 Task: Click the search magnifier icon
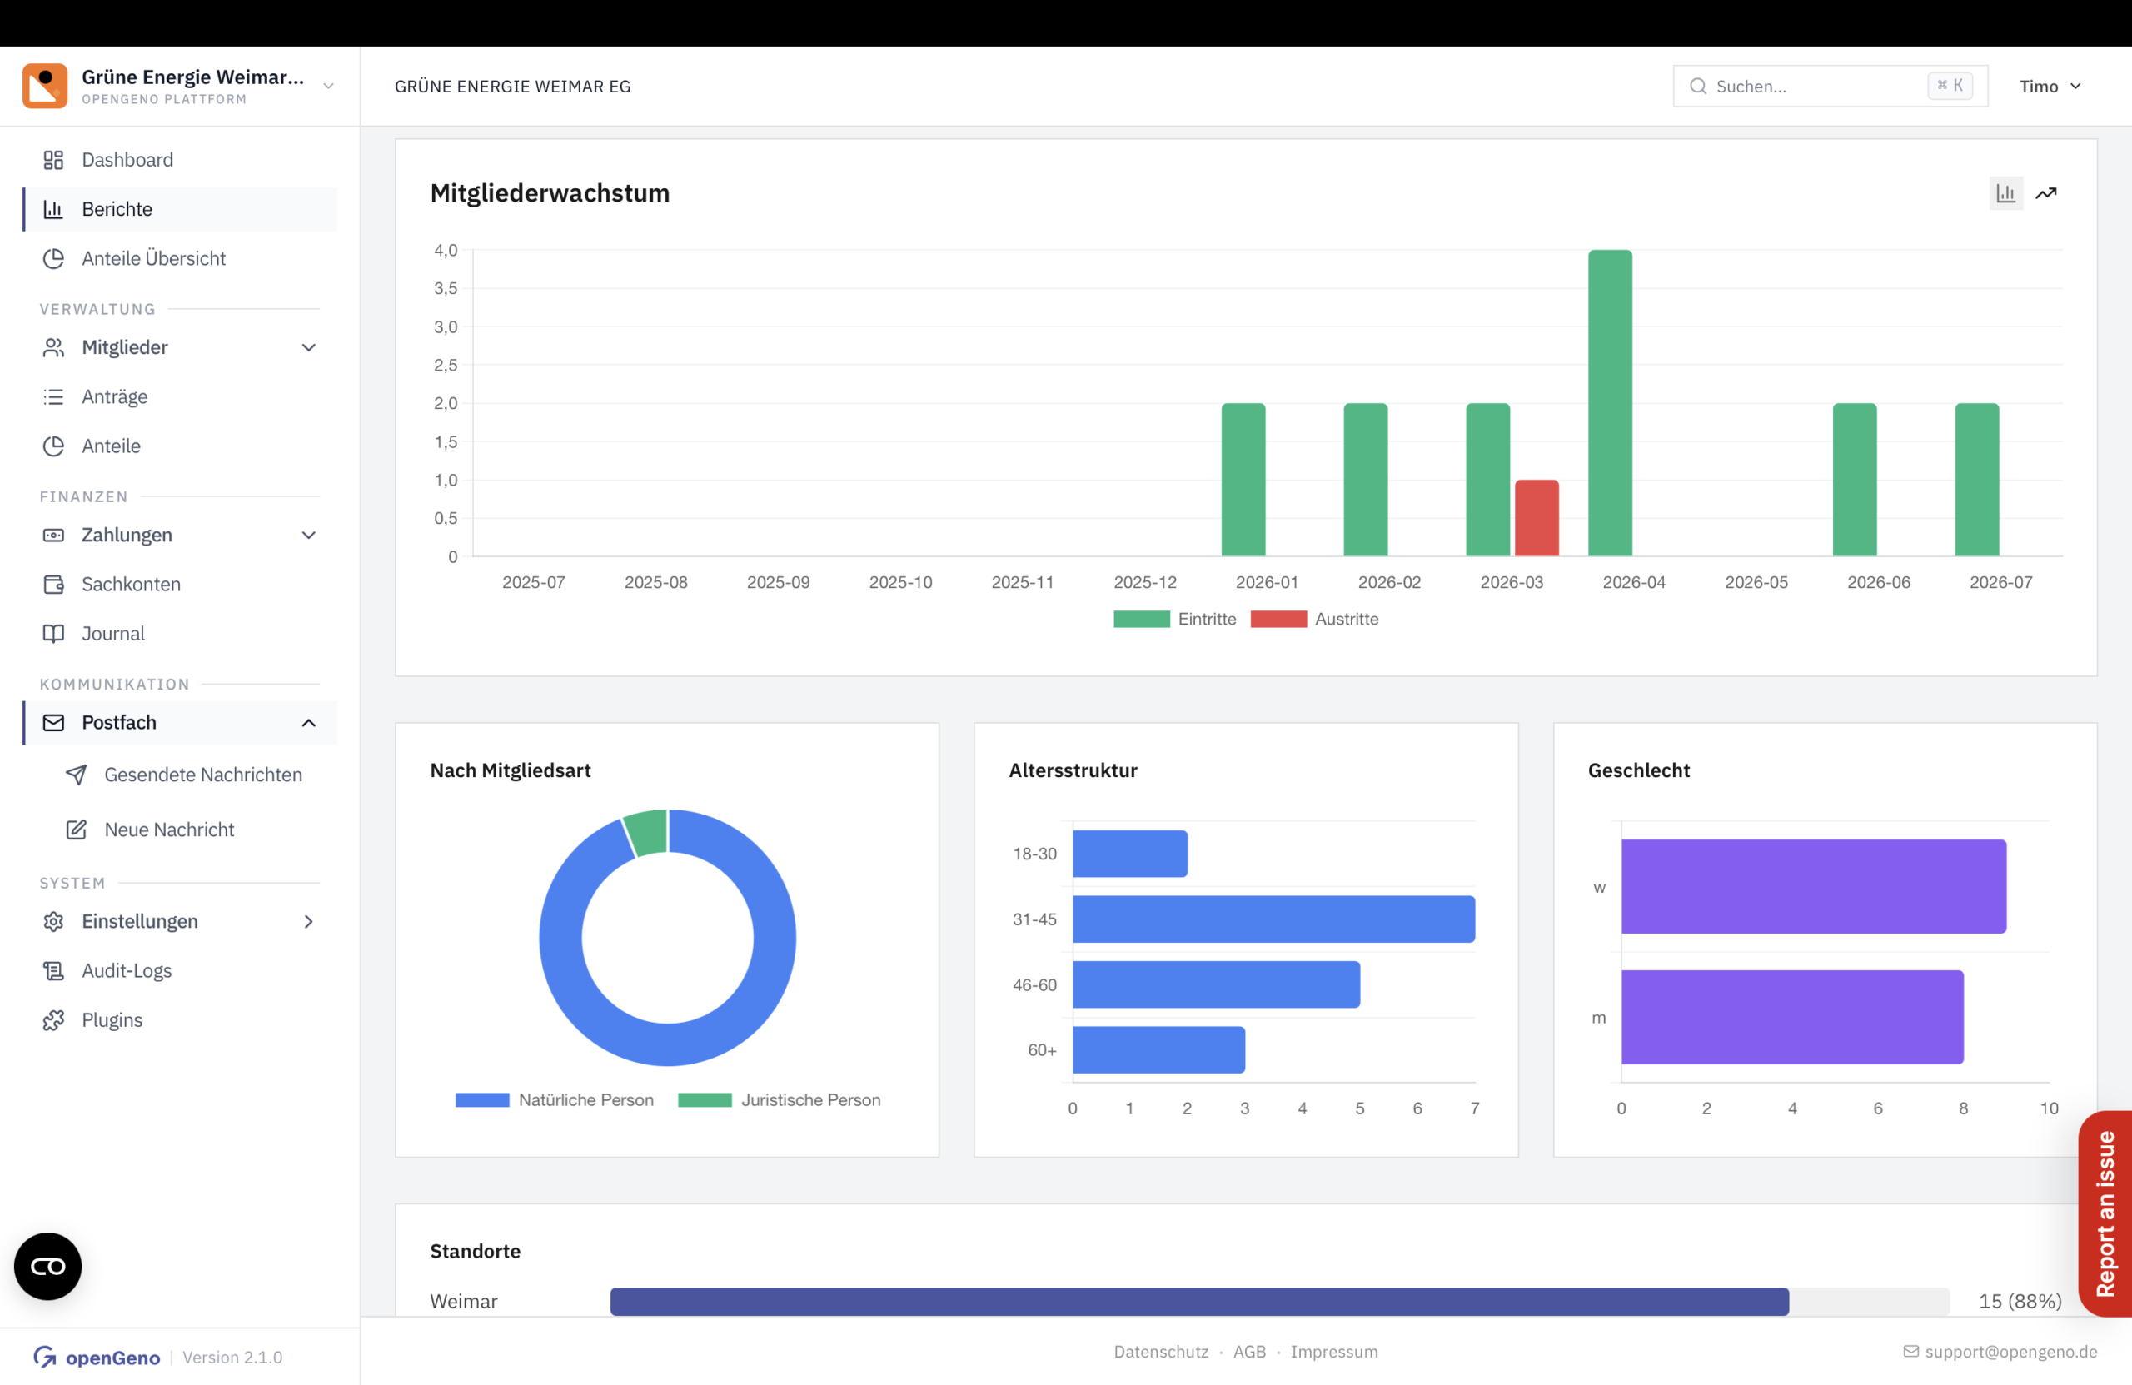coord(1698,86)
